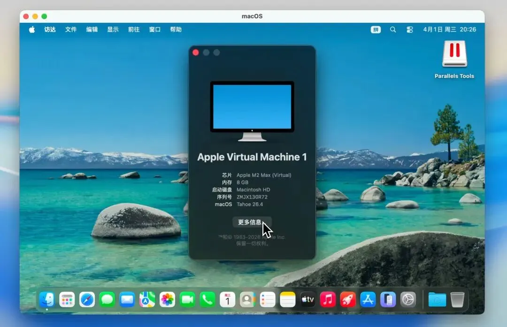Launch Maps from the Dock
Screen dimensions: 507x327
tap(147, 299)
